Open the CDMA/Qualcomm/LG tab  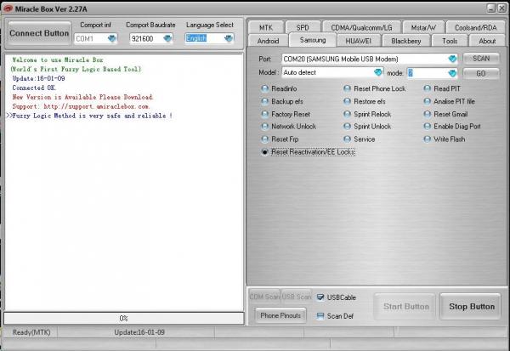click(x=361, y=28)
